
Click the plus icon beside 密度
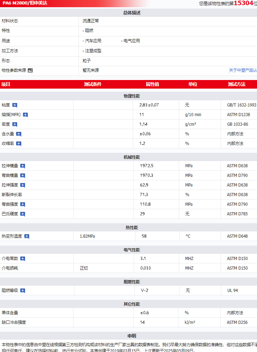coord(15,124)
